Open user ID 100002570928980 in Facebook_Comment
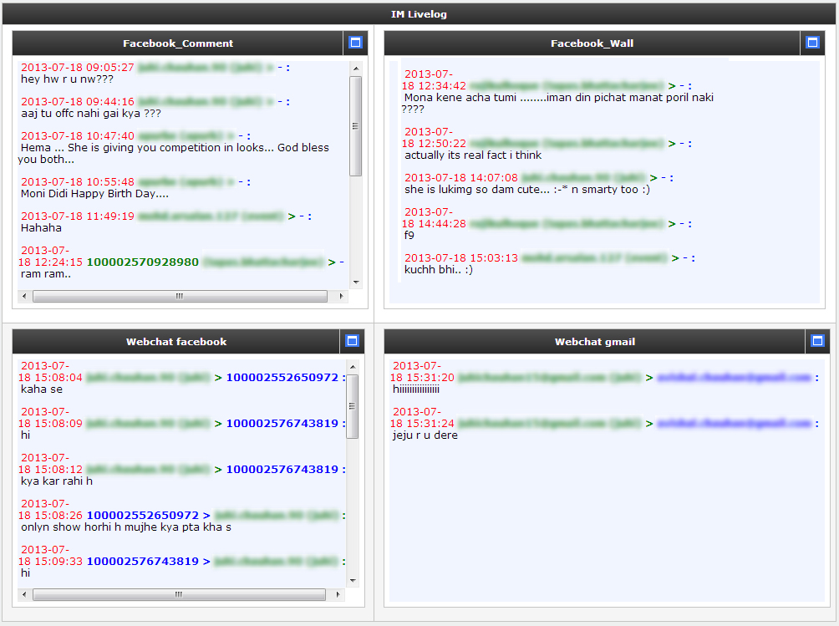 point(143,262)
